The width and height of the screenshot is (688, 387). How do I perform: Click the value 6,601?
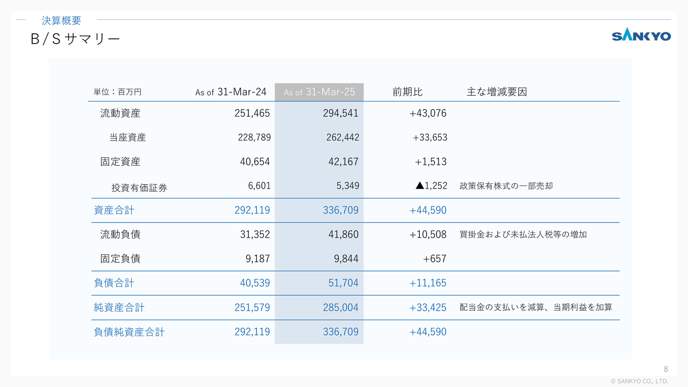click(260, 186)
